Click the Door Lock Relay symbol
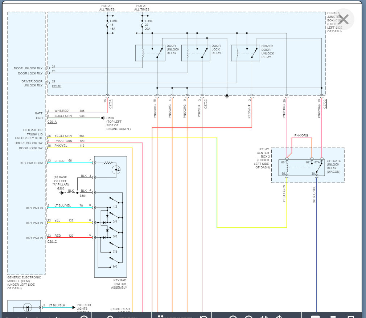 [x=196, y=53]
